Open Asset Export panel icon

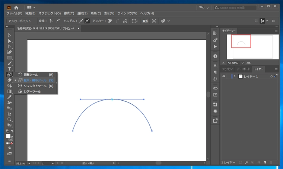[215, 121]
